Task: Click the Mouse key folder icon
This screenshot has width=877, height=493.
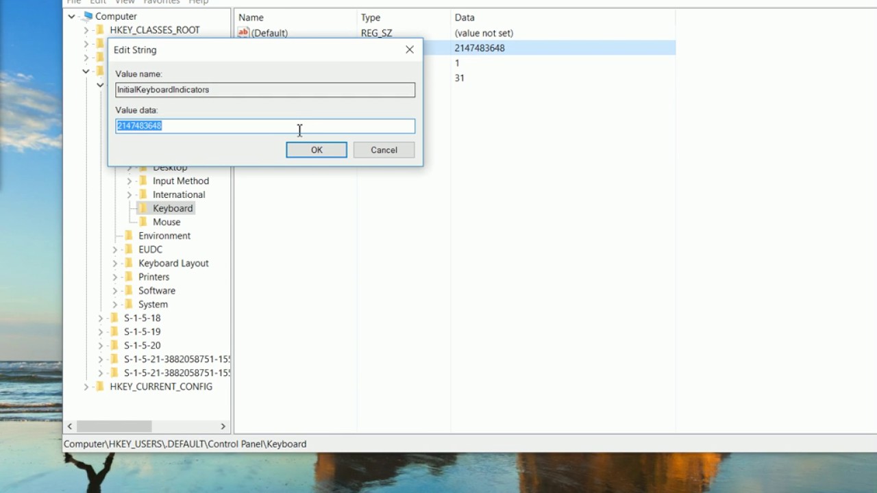Action: pyautogui.click(x=143, y=222)
